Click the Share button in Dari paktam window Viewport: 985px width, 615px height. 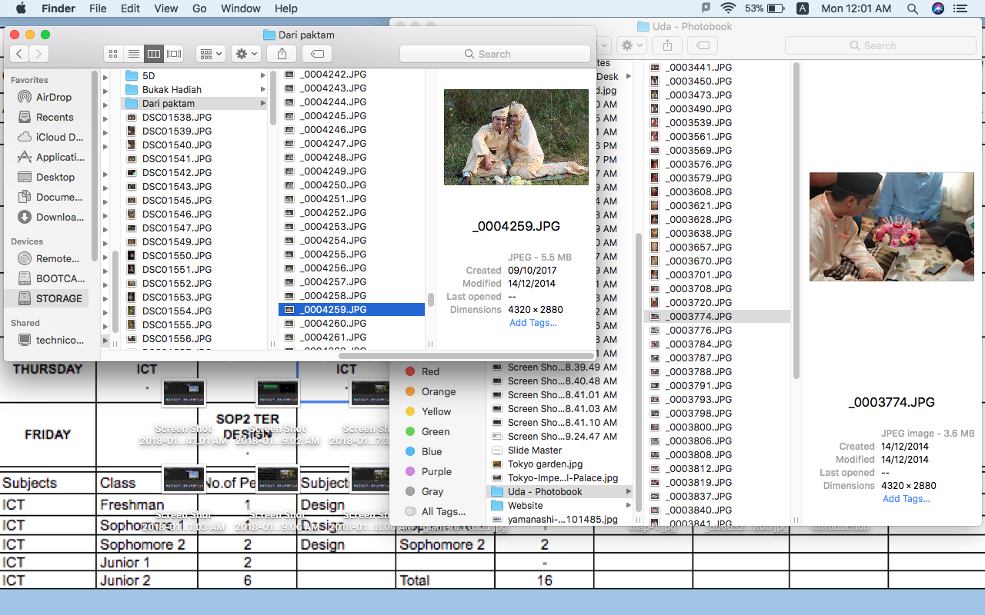click(x=282, y=54)
